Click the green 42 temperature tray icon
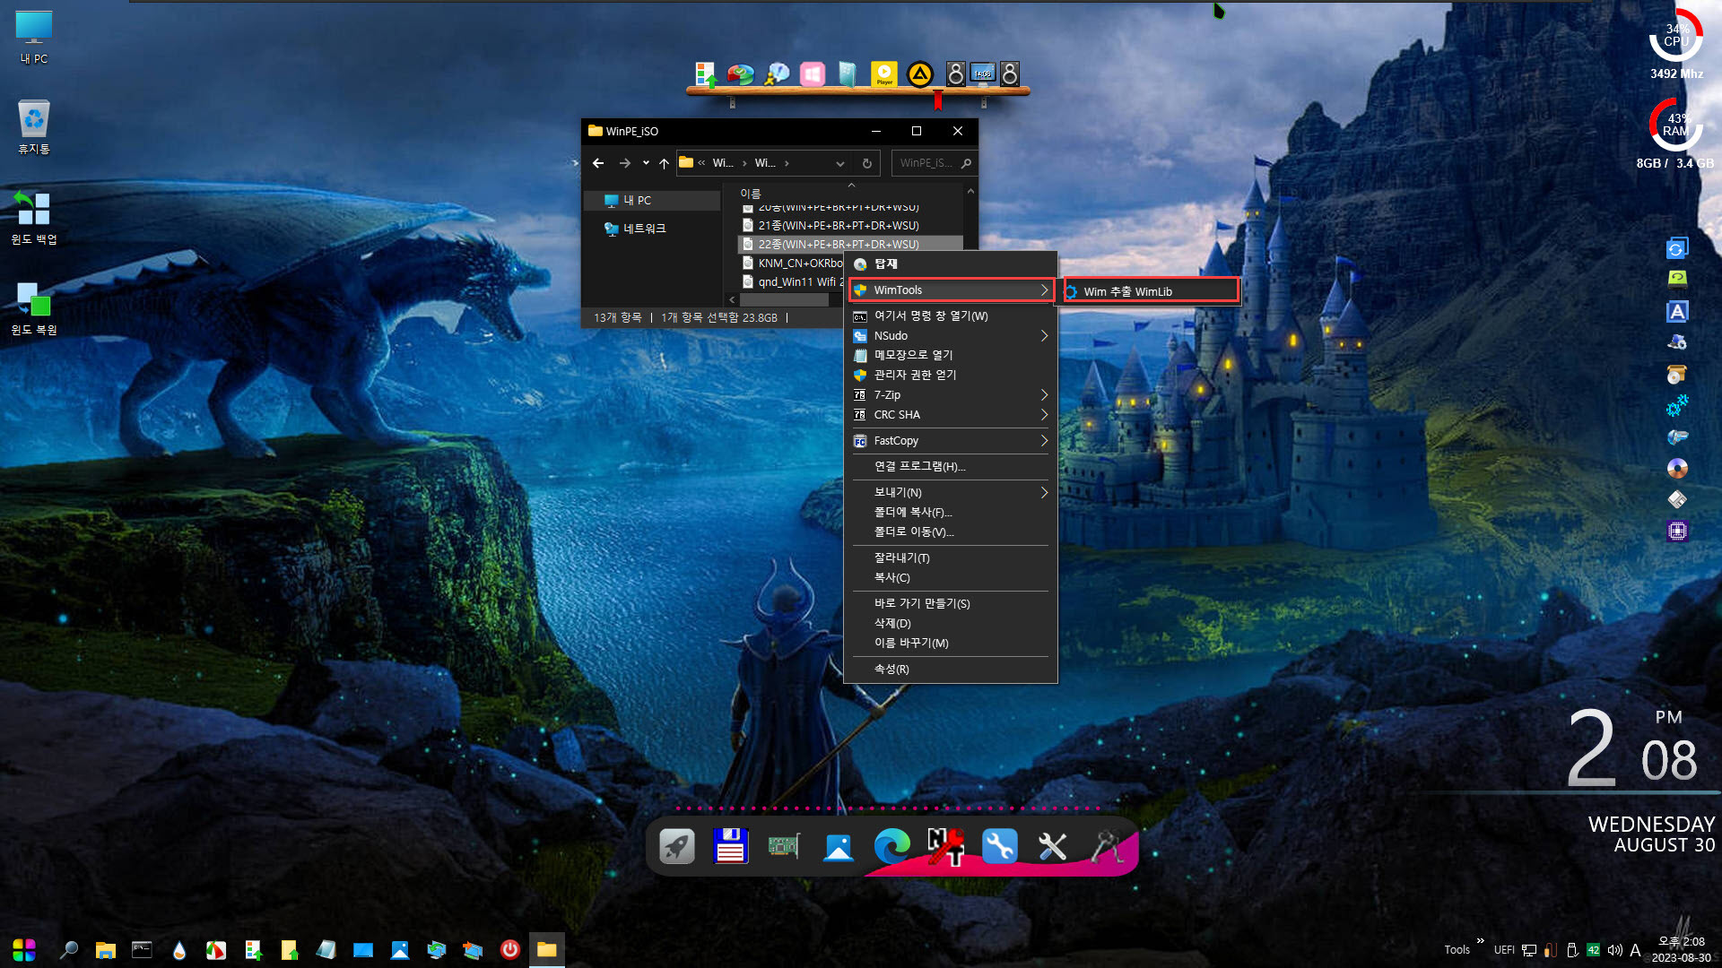Image resolution: width=1722 pixels, height=968 pixels. click(x=1593, y=950)
